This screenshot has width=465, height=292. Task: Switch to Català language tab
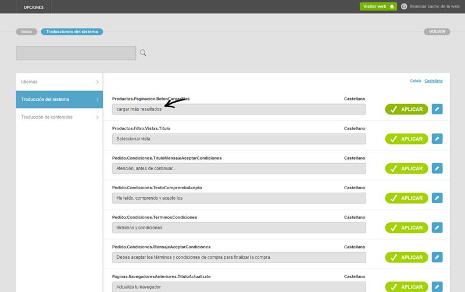[415, 81]
